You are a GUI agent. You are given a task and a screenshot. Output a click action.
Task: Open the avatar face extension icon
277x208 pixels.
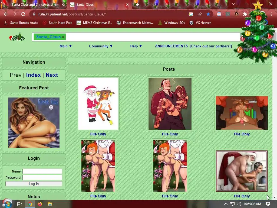236,14
